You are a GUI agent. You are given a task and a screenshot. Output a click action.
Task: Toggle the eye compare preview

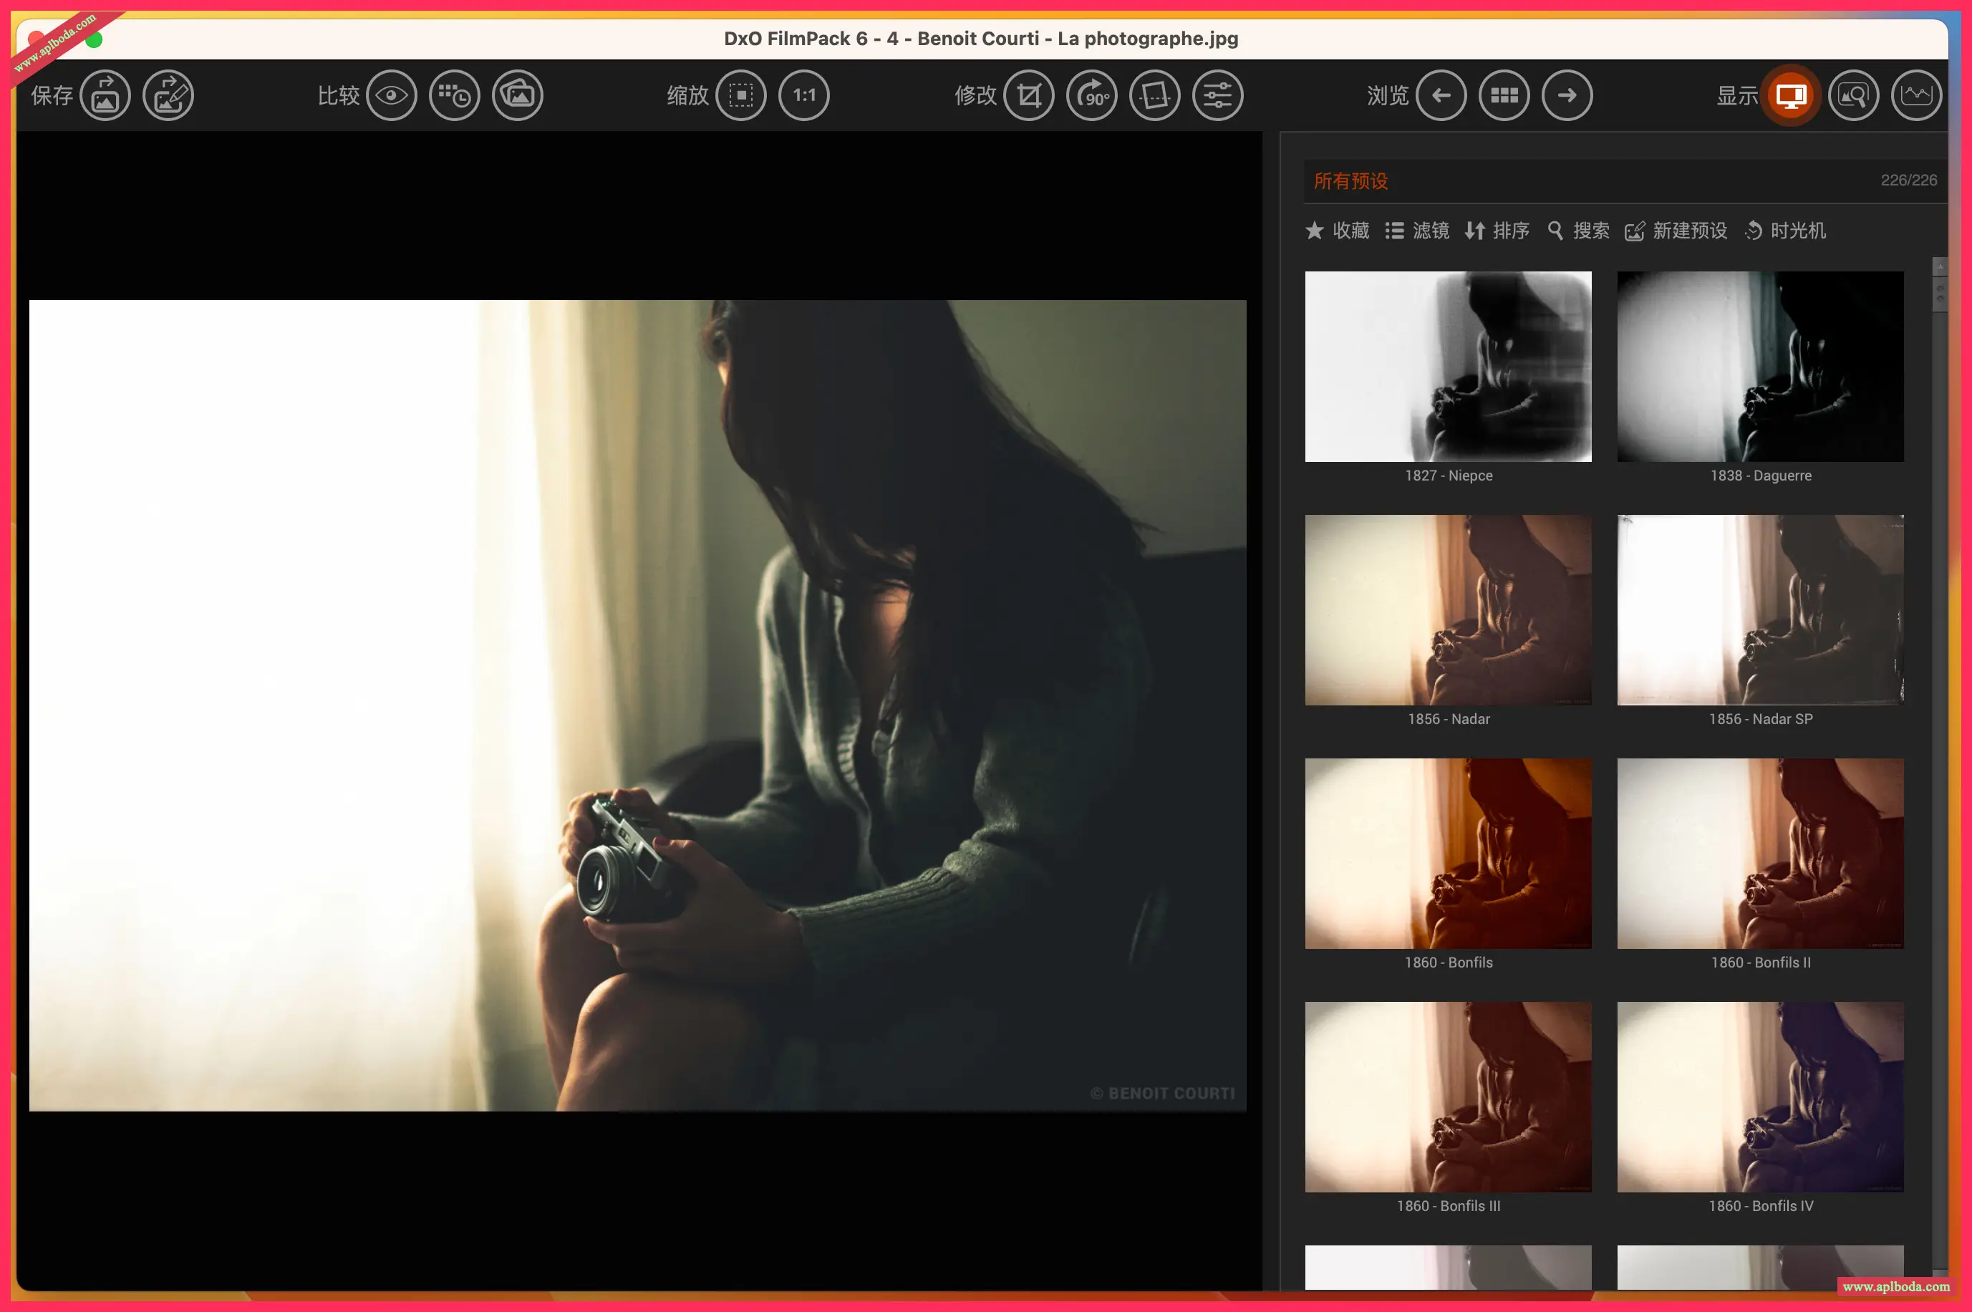click(391, 95)
